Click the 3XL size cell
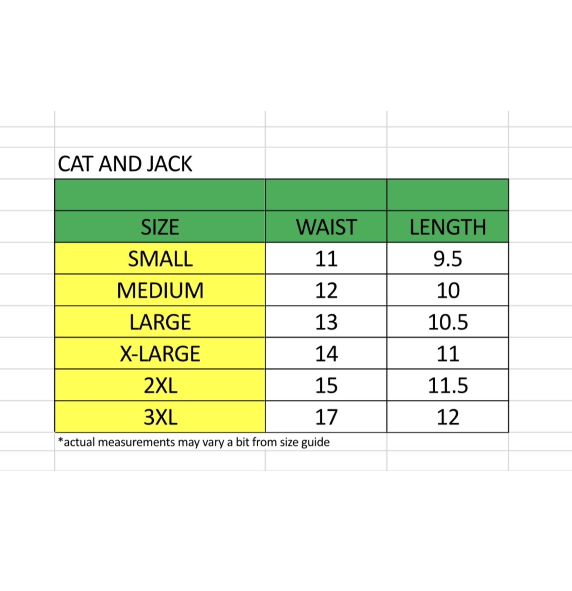 [160, 417]
